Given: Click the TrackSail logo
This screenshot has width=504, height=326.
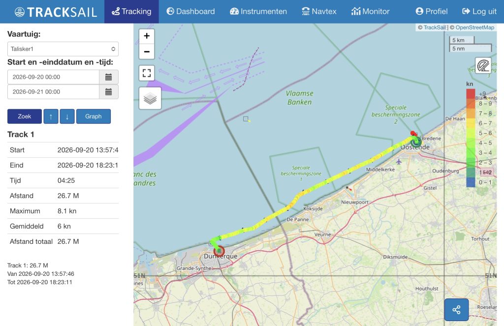Looking at the screenshot, I should tap(56, 12).
